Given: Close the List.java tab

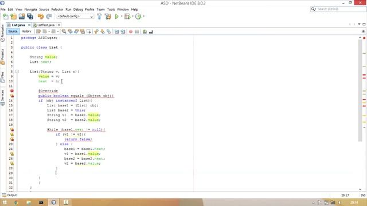Looking at the screenshot, I should 29,25.
